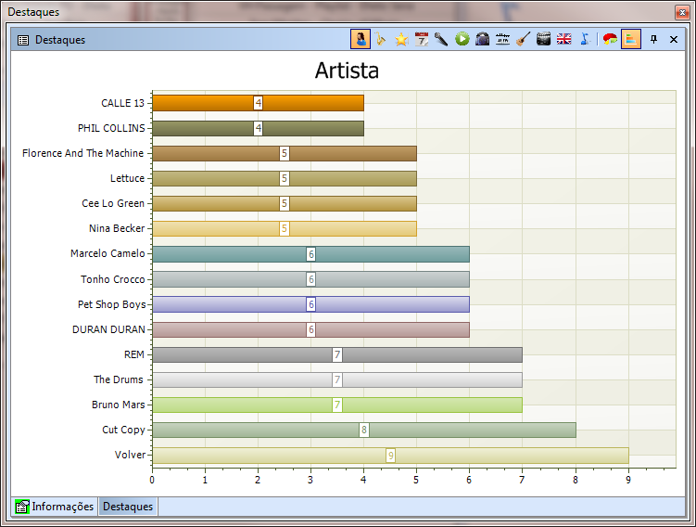Screen dimensions: 696x527
Task: Select the acoustic guitar icon
Action: click(523, 39)
